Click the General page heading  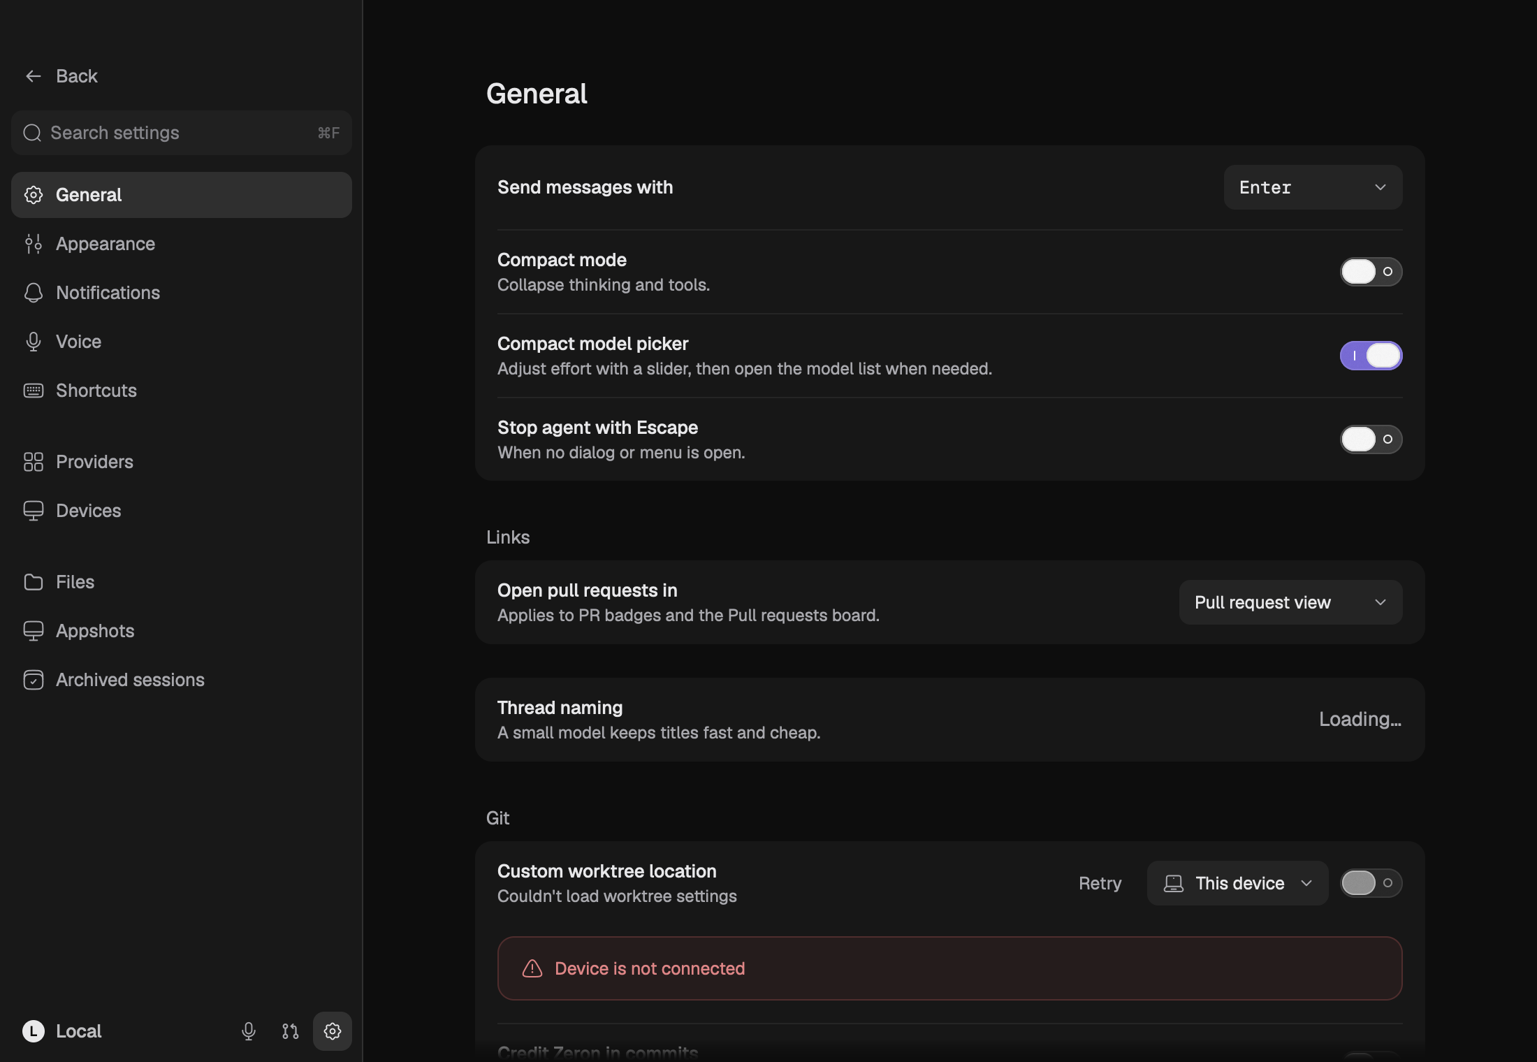click(537, 94)
